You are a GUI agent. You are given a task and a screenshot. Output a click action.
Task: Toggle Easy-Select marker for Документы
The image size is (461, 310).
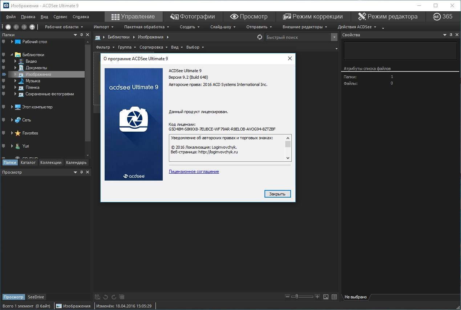[x=4, y=68]
